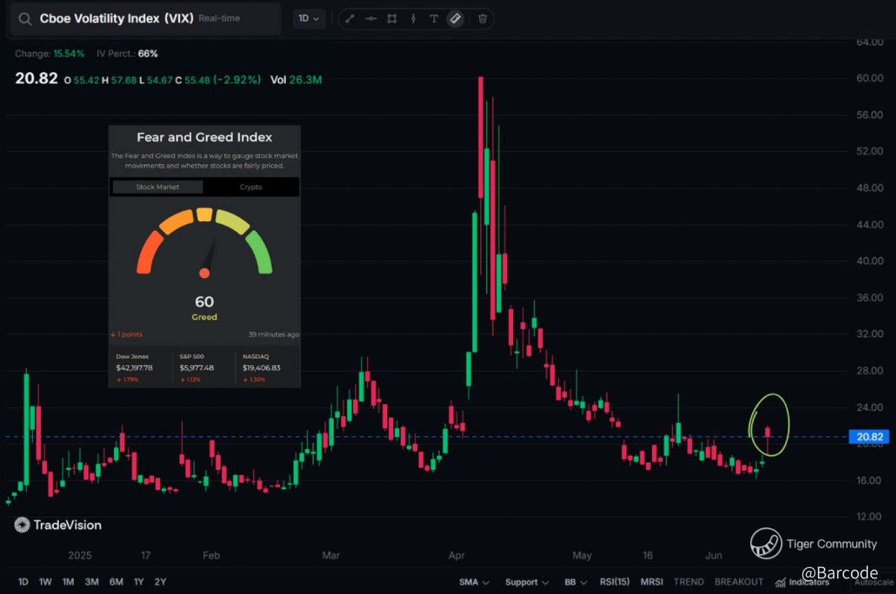Delete drawings with the trash icon
The height and width of the screenshot is (594, 896).
coord(483,19)
